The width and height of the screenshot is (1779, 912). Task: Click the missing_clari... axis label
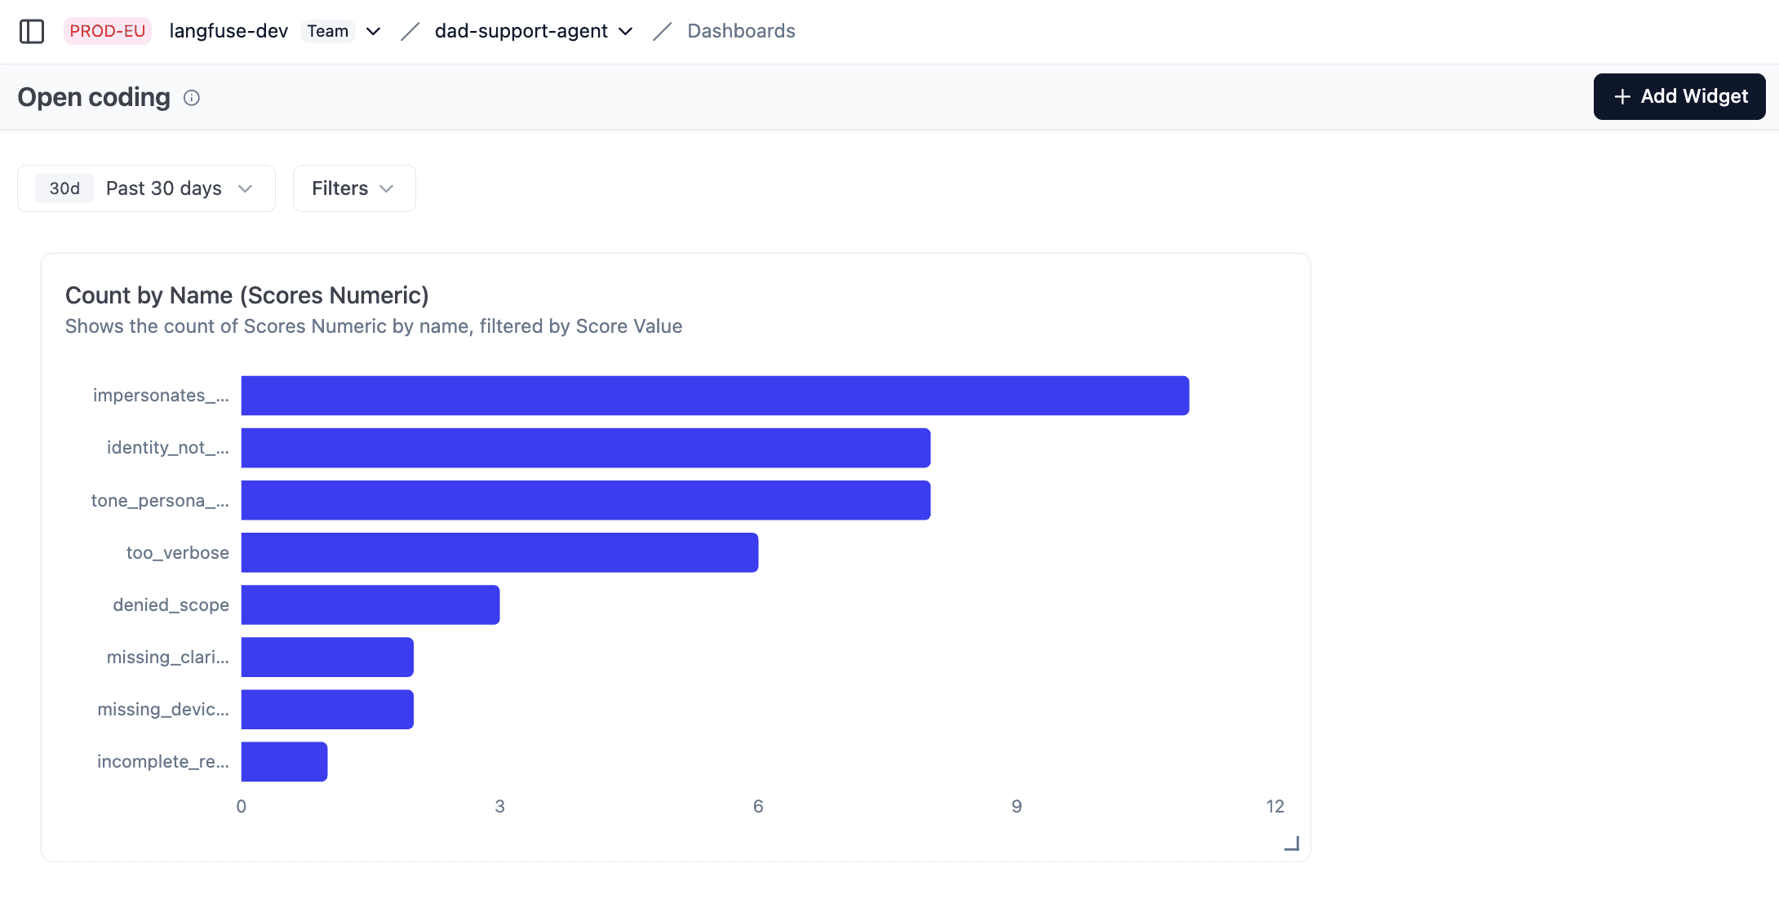pos(168,657)
